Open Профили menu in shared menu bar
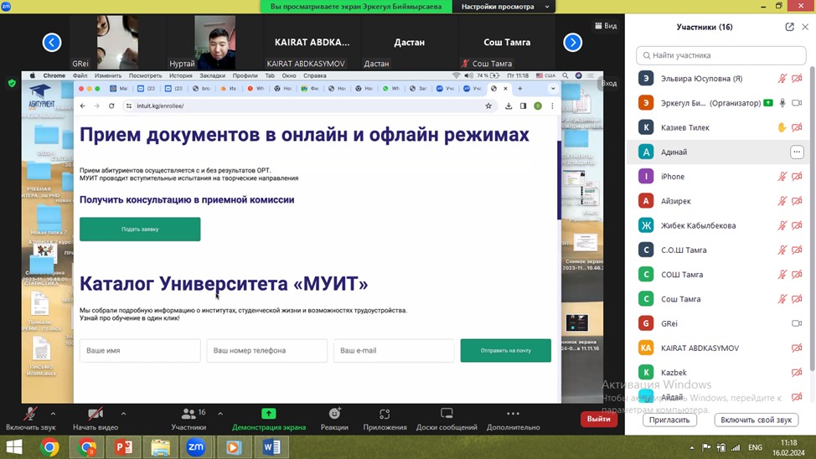 pyautogui.click(x=245, y=75)
